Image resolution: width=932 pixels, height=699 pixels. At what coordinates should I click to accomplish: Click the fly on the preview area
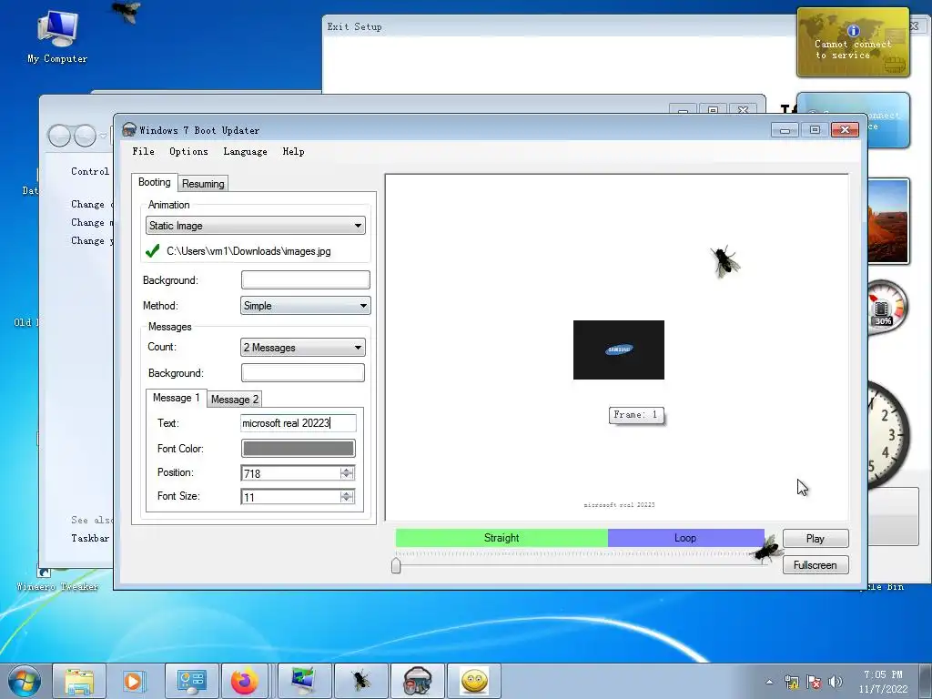[x=725, y=261]
